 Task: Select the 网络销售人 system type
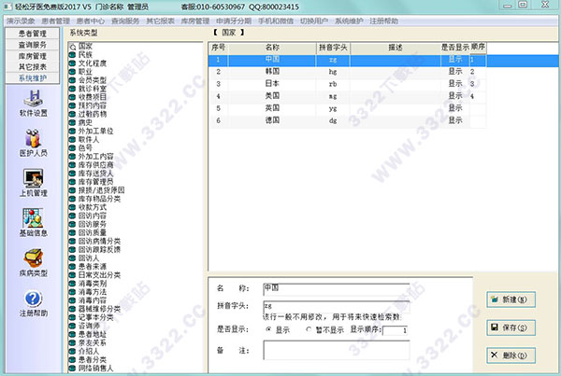click(96, 369)
